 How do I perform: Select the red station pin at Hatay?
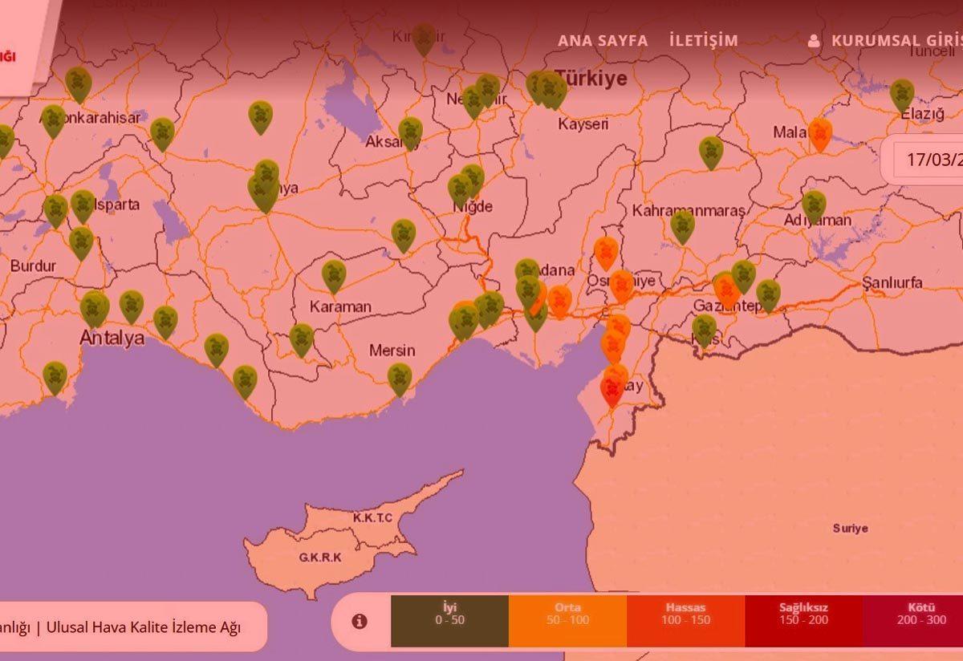(x=612, y=391)
